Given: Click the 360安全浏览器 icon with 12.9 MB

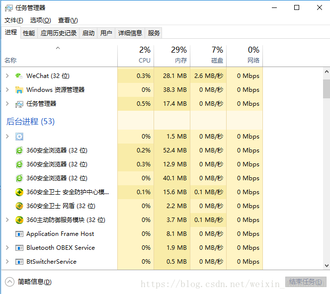Looking at the screenshot, I should click(19, 164).
